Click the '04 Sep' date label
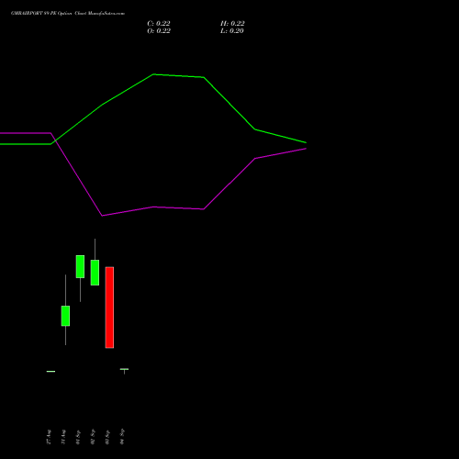459x459 pixels. [x=122, y=437]
